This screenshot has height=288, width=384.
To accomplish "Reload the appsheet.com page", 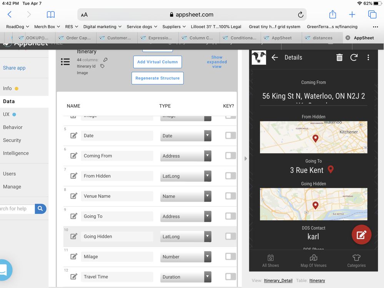I will tap(301, 15).
